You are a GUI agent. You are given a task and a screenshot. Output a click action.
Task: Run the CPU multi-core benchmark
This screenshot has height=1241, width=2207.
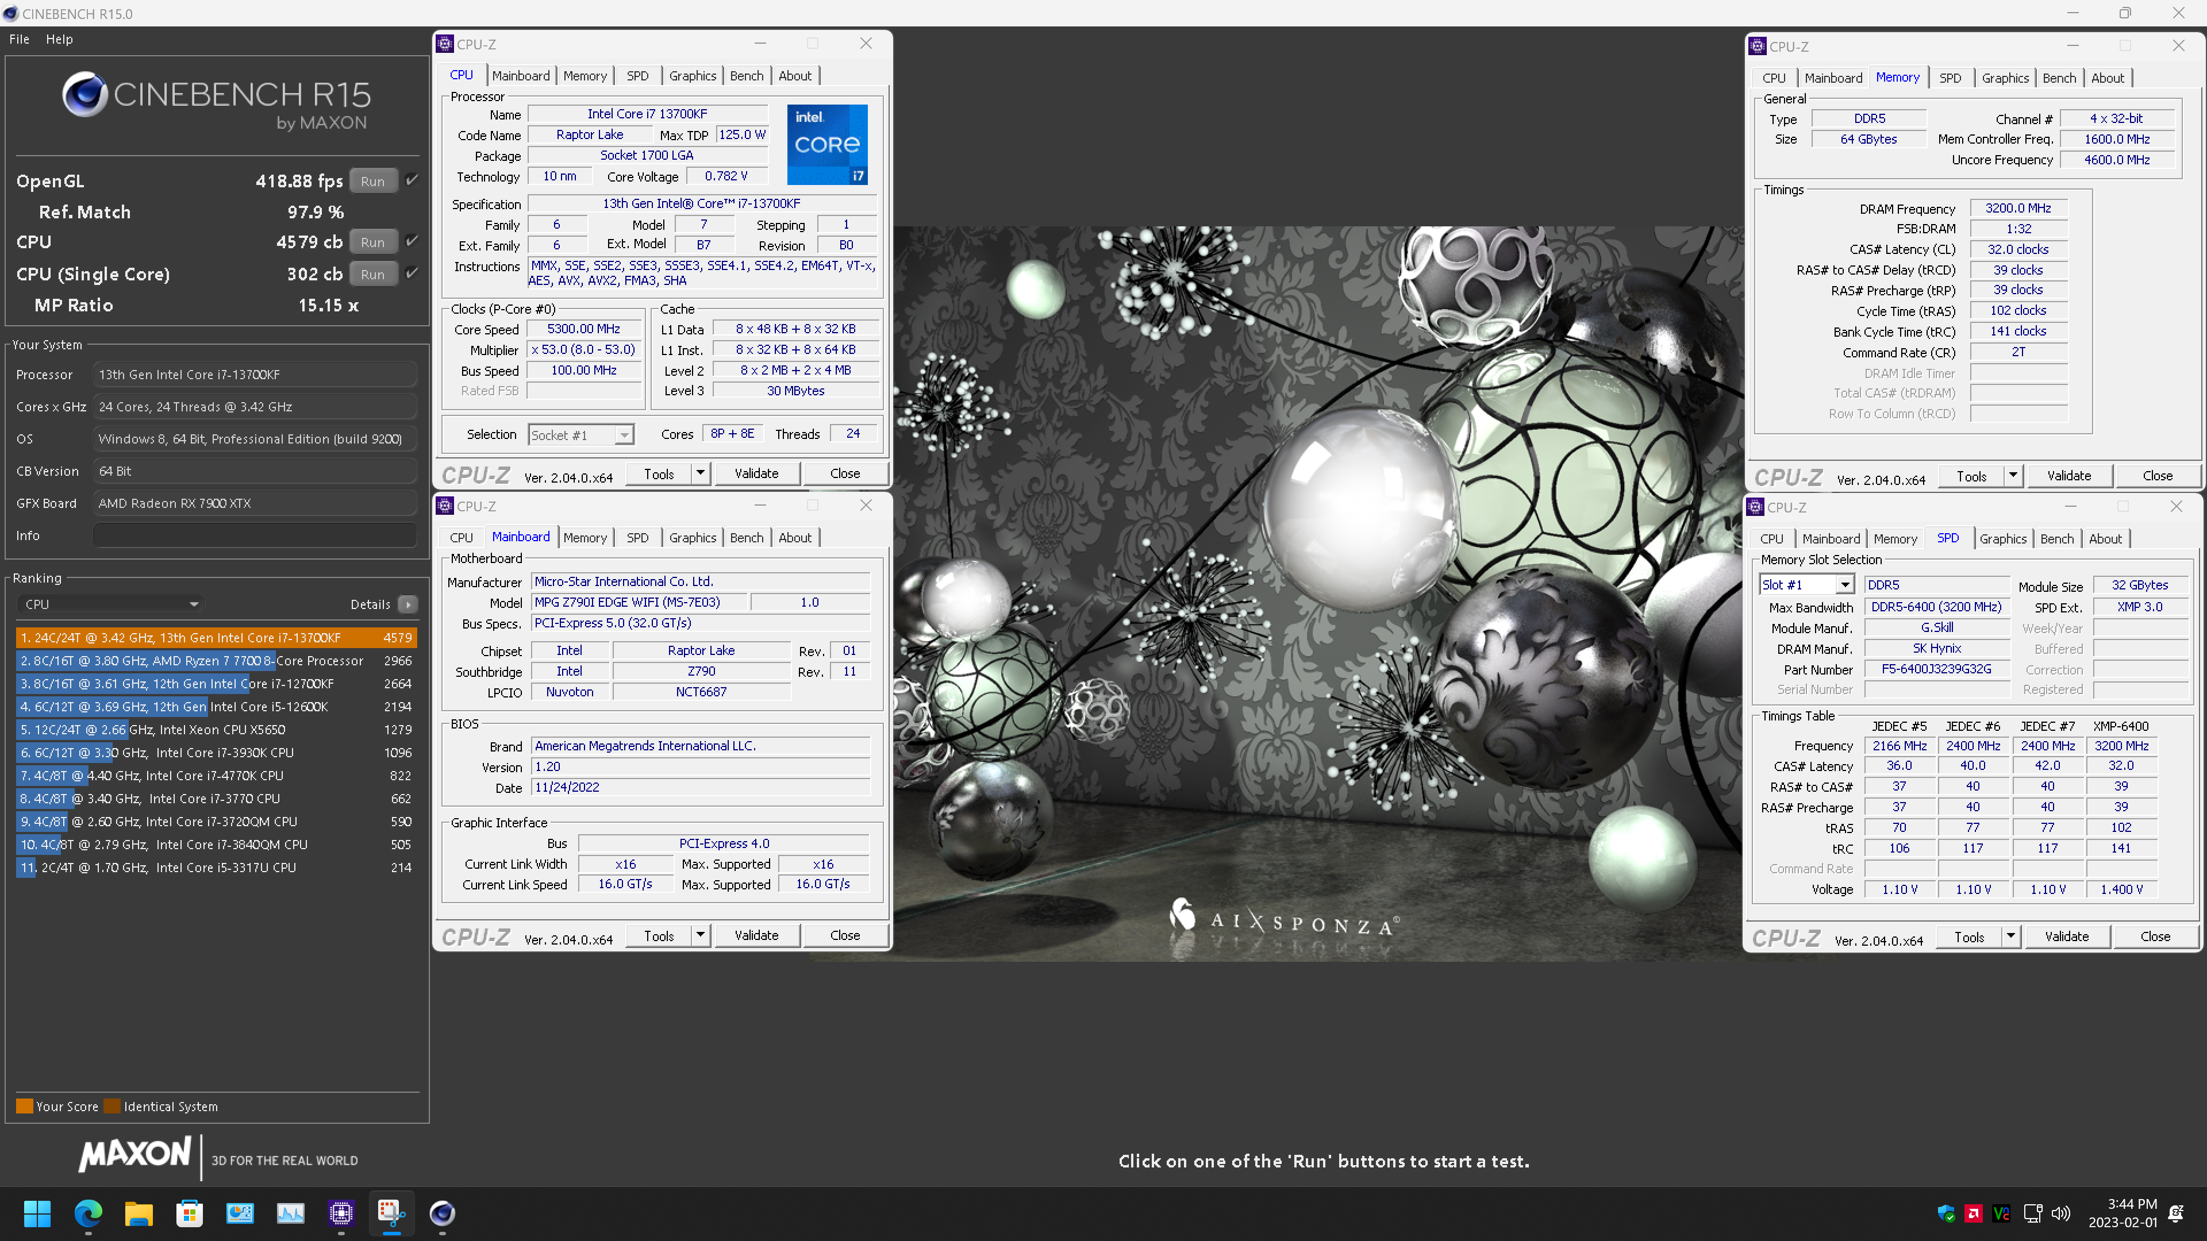coord(372,242)
